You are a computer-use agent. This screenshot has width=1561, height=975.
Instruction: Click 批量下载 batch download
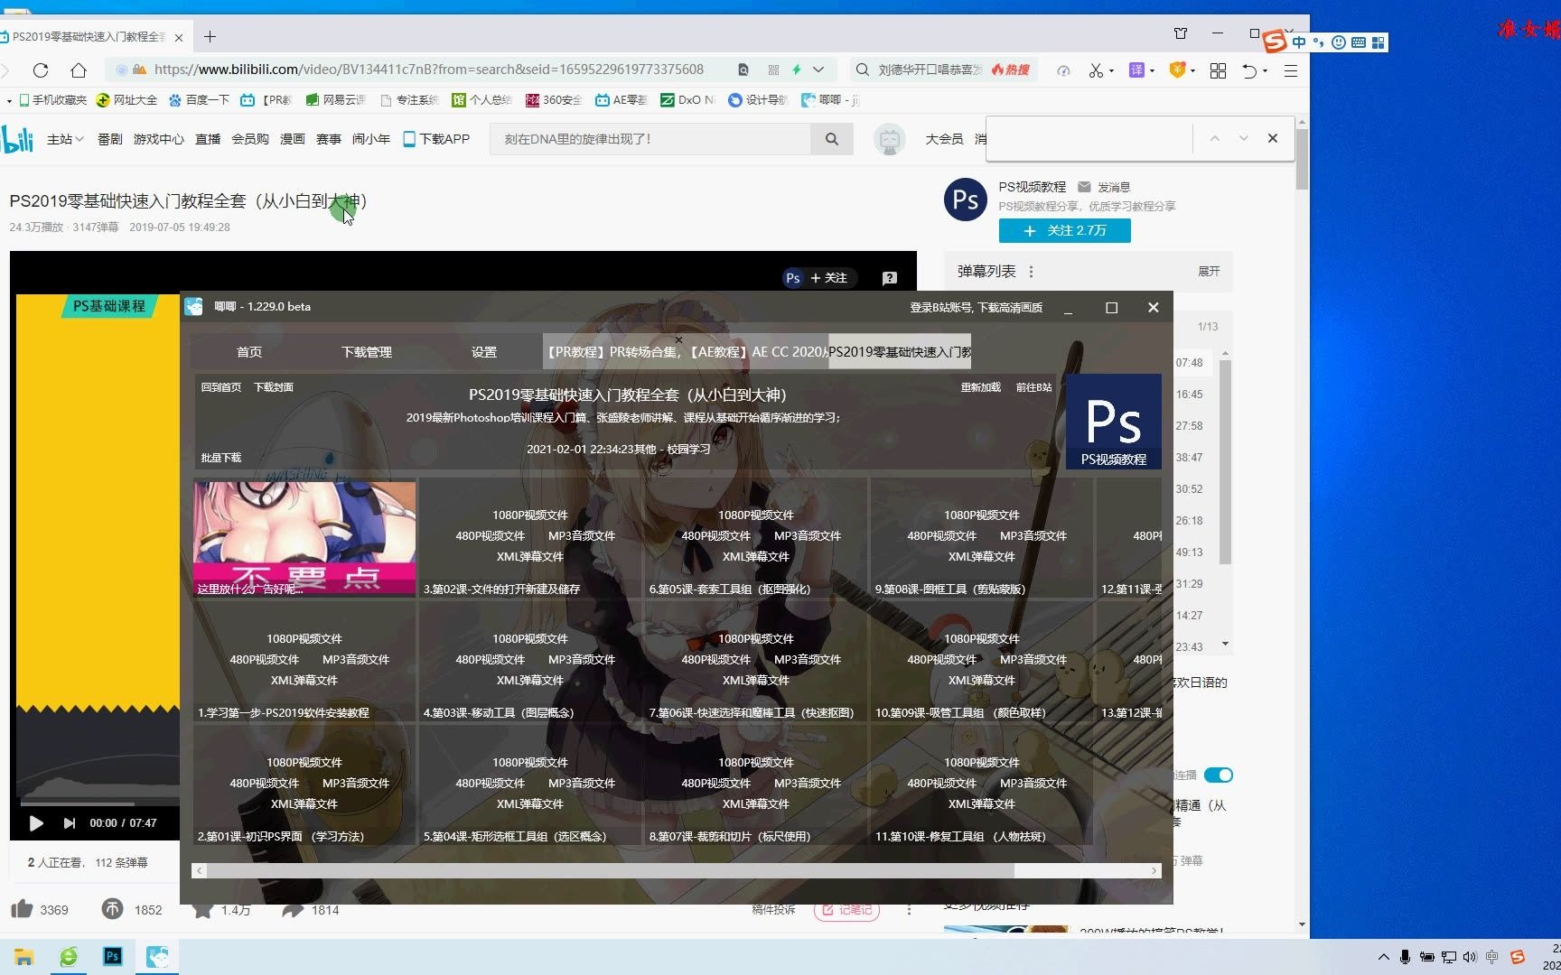point(221,458)
